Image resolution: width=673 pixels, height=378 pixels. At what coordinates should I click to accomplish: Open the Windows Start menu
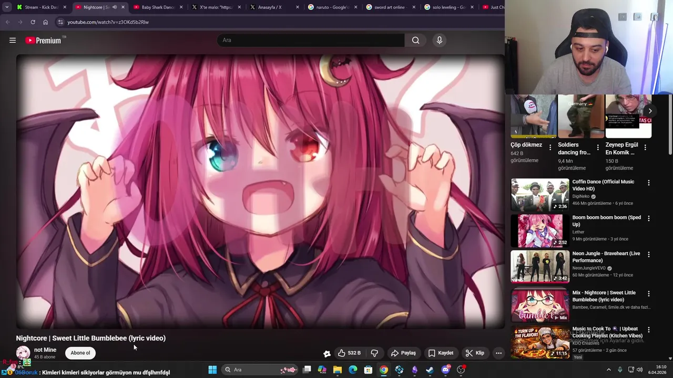[212, 370]
